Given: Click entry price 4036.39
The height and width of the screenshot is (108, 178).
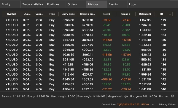Looking at the screenshot, I should point(68,55).
